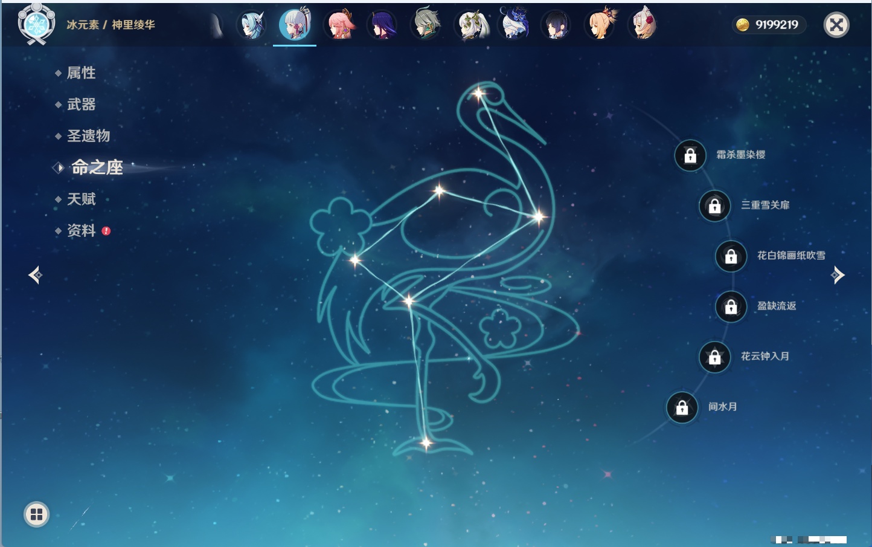Switch to Yoimiya's blonde avatar
Screen dimensions: 872x547
pos(600,24)
